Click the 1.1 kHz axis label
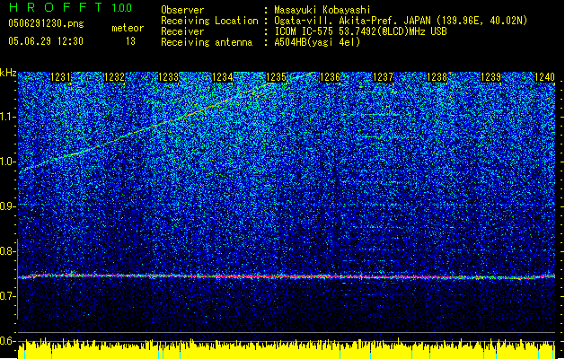The height and width of the screenshot is (359, 565). point(8,117)
